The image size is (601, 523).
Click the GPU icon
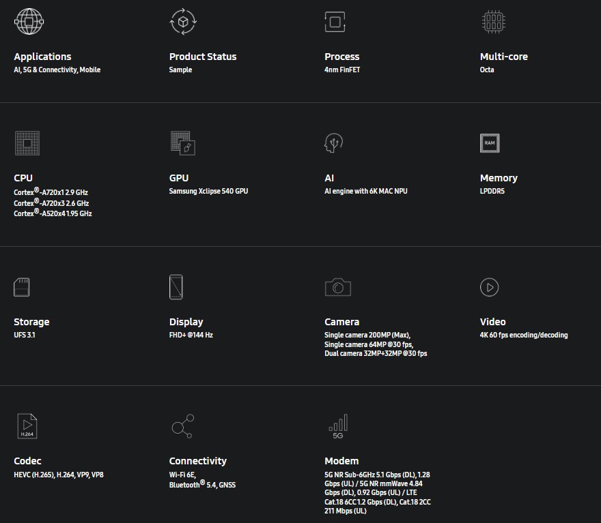coord(183,143)
